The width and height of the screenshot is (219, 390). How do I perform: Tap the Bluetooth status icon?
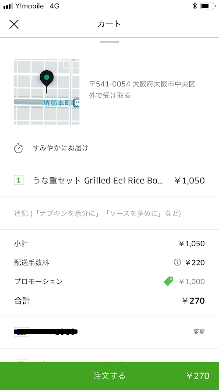pos(194,6)
